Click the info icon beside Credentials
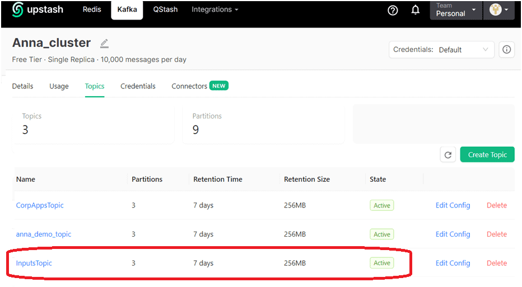The height and width of the screenshot is (287, 522). click(x=506, y=50)
